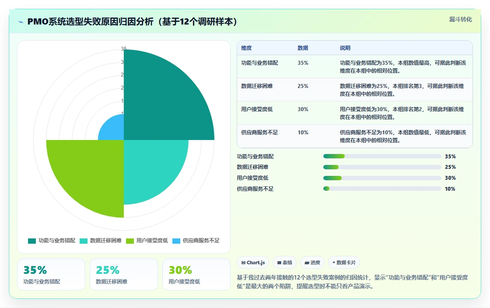
Task: Click the 35 axis tick label on chart
Action: pos(123,49)
